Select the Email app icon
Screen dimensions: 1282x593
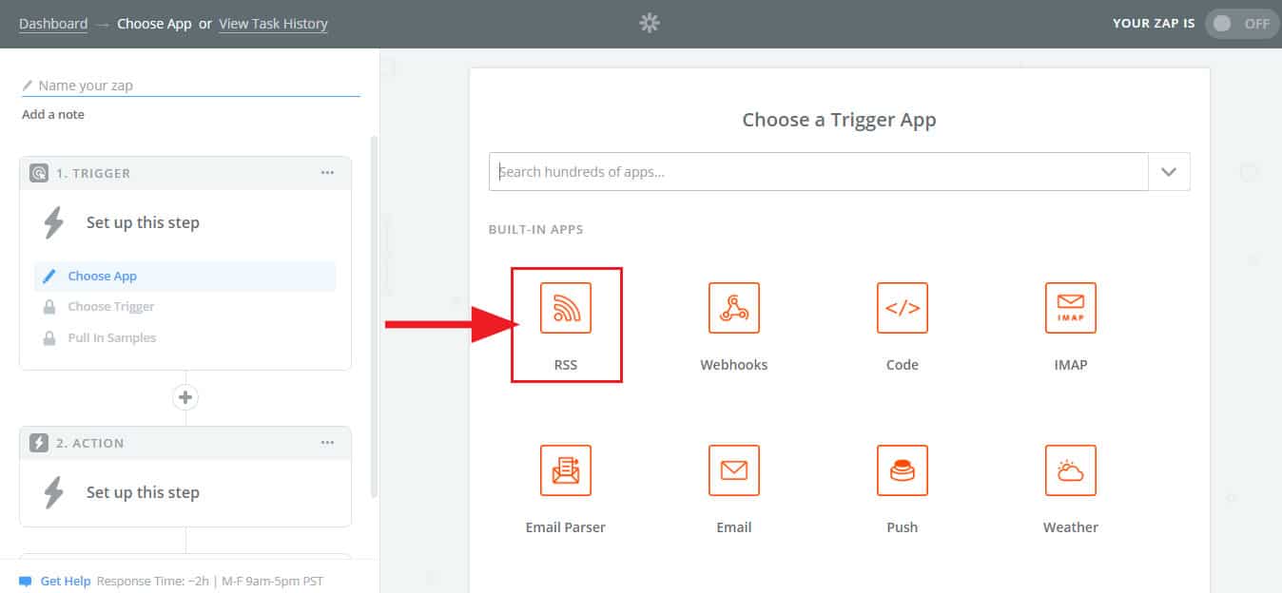734,470
